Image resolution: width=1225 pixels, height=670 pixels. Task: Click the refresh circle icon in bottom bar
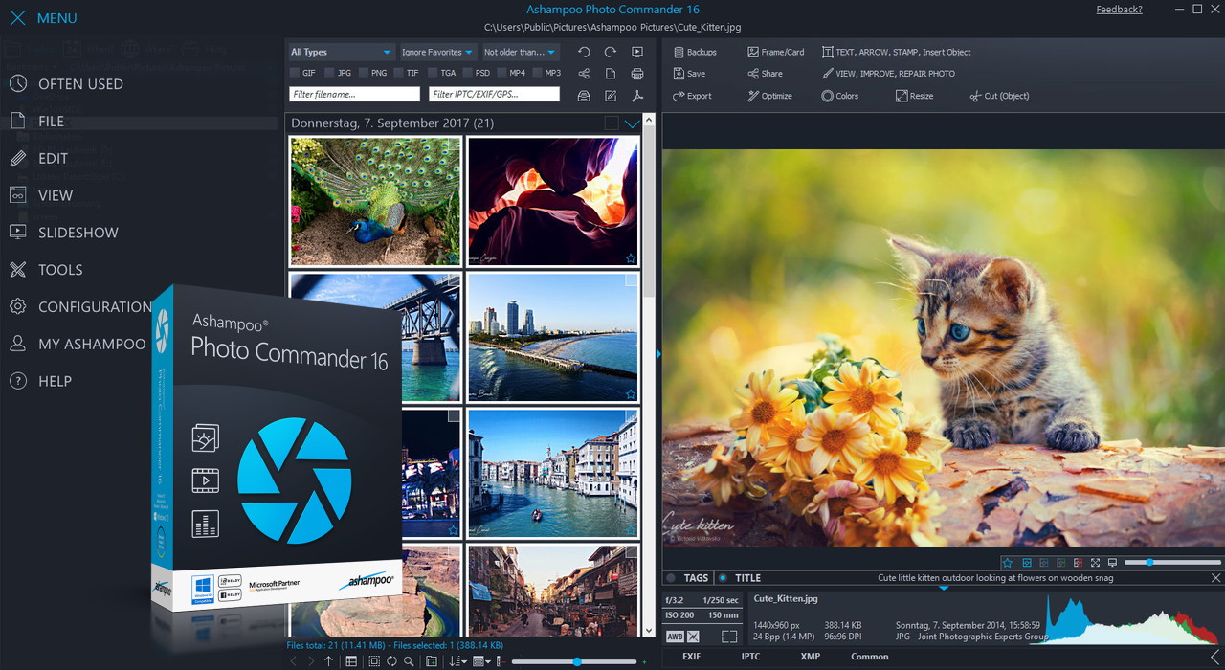tap(391, 661)
